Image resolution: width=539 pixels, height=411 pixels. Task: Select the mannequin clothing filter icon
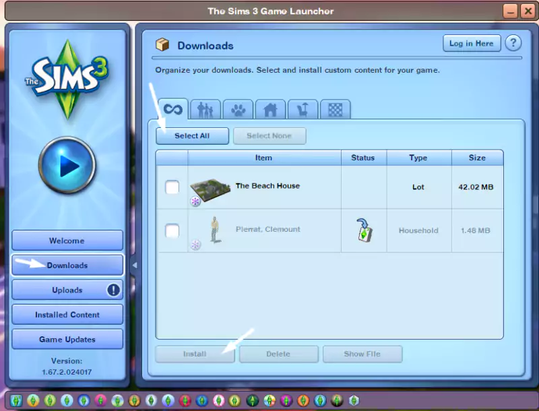[x=302, y=108]
